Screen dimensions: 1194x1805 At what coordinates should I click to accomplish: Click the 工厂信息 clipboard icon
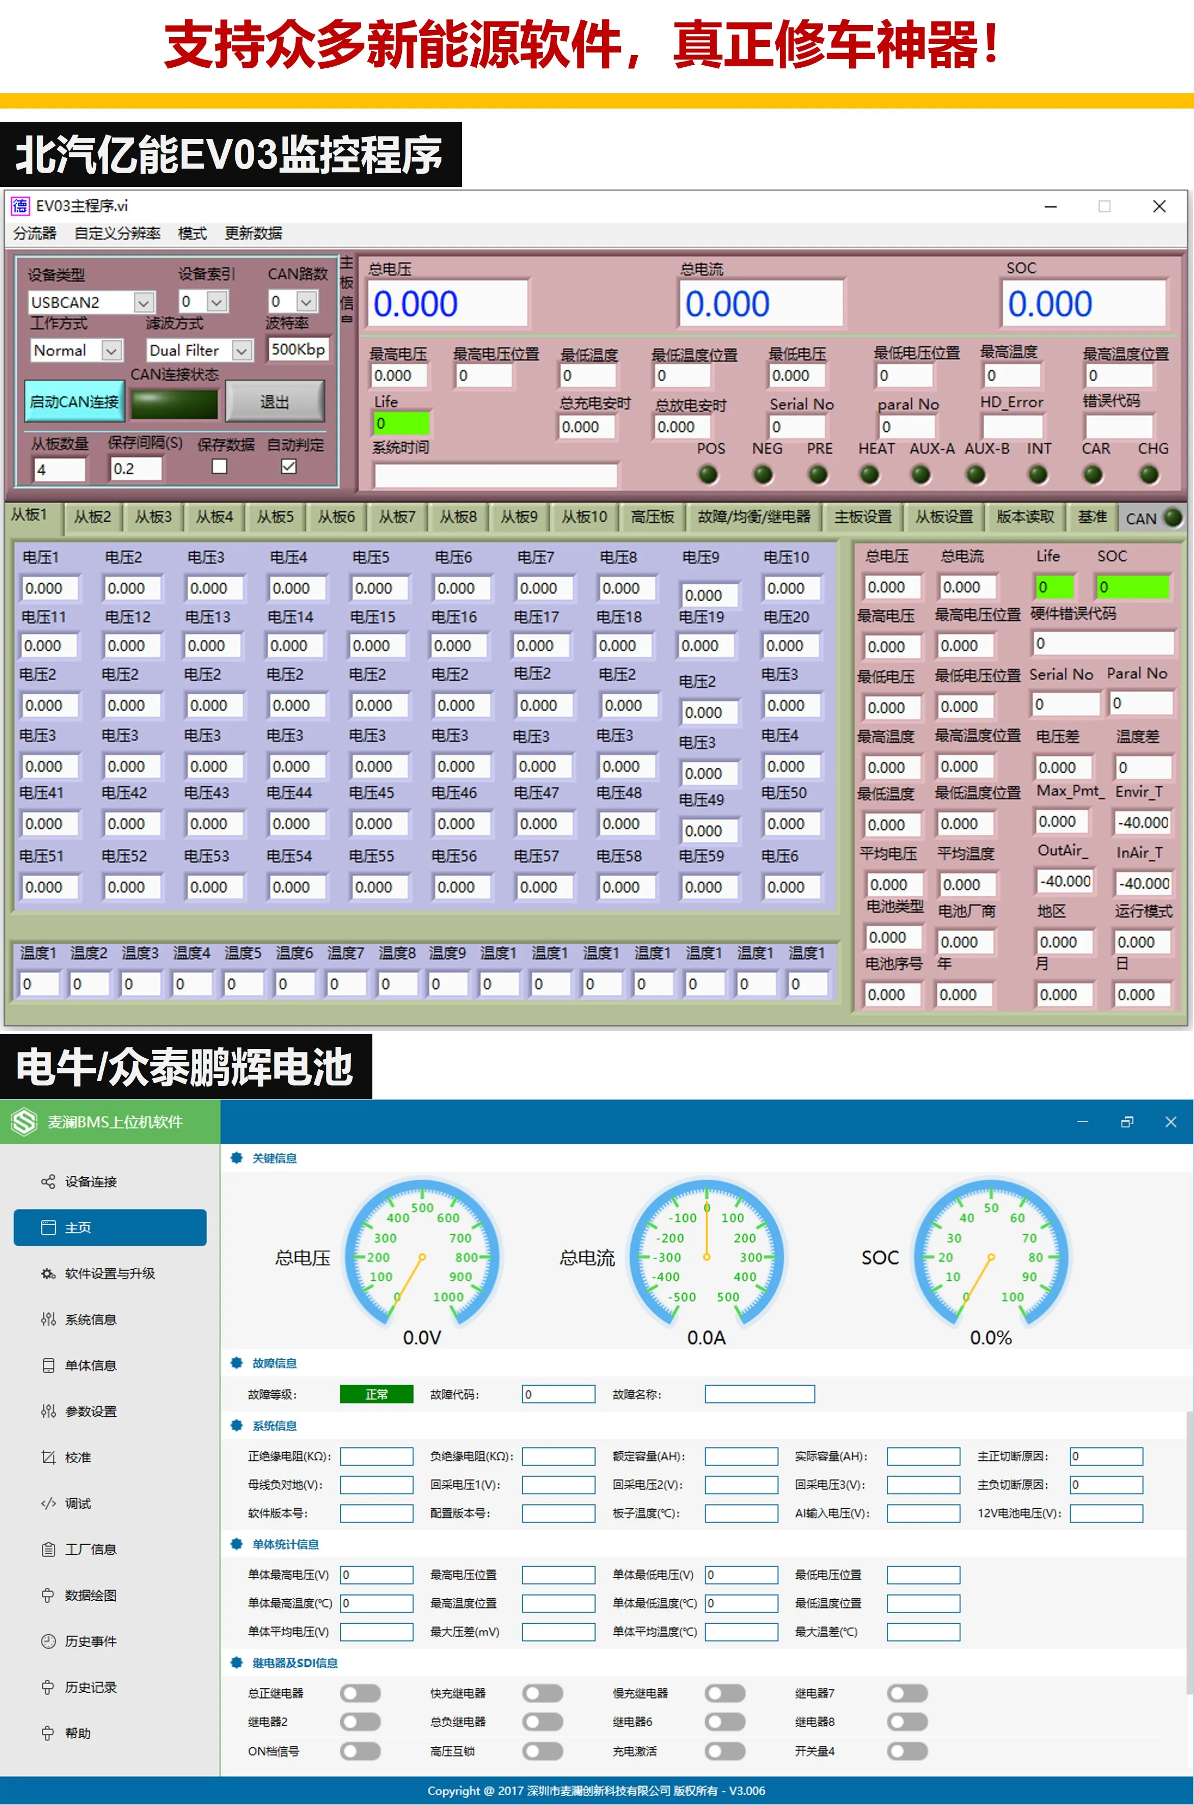click(x=48, y=1549)
